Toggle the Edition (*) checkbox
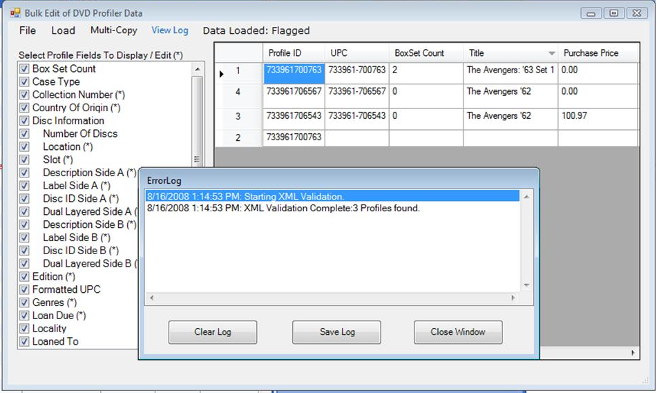 pos(24,276)
